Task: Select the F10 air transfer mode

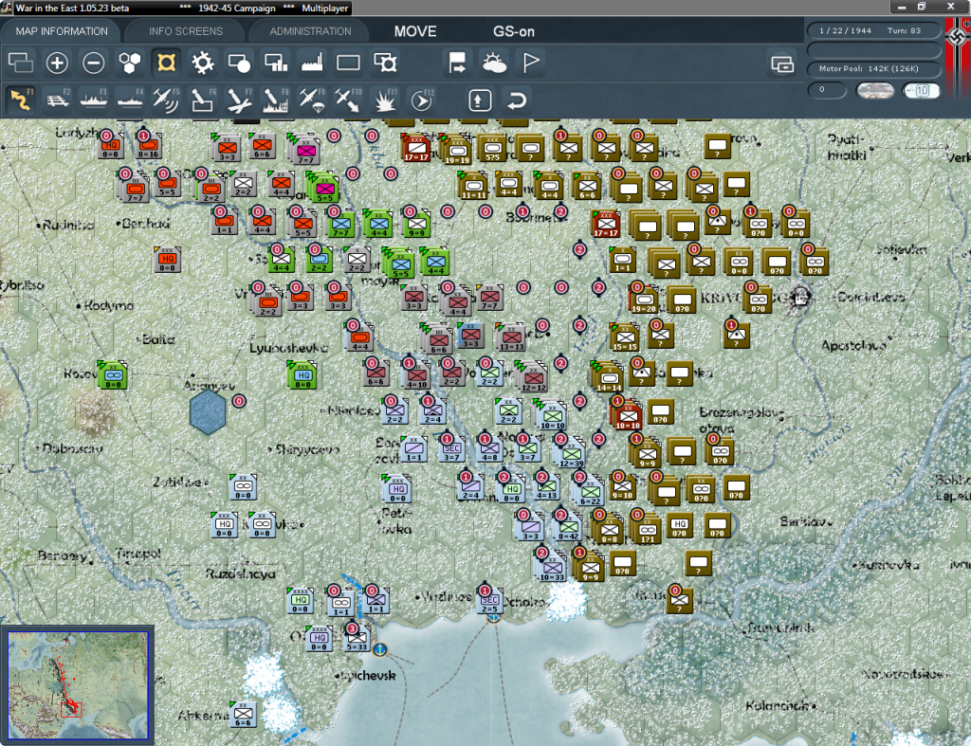Action: click(348, 100)
